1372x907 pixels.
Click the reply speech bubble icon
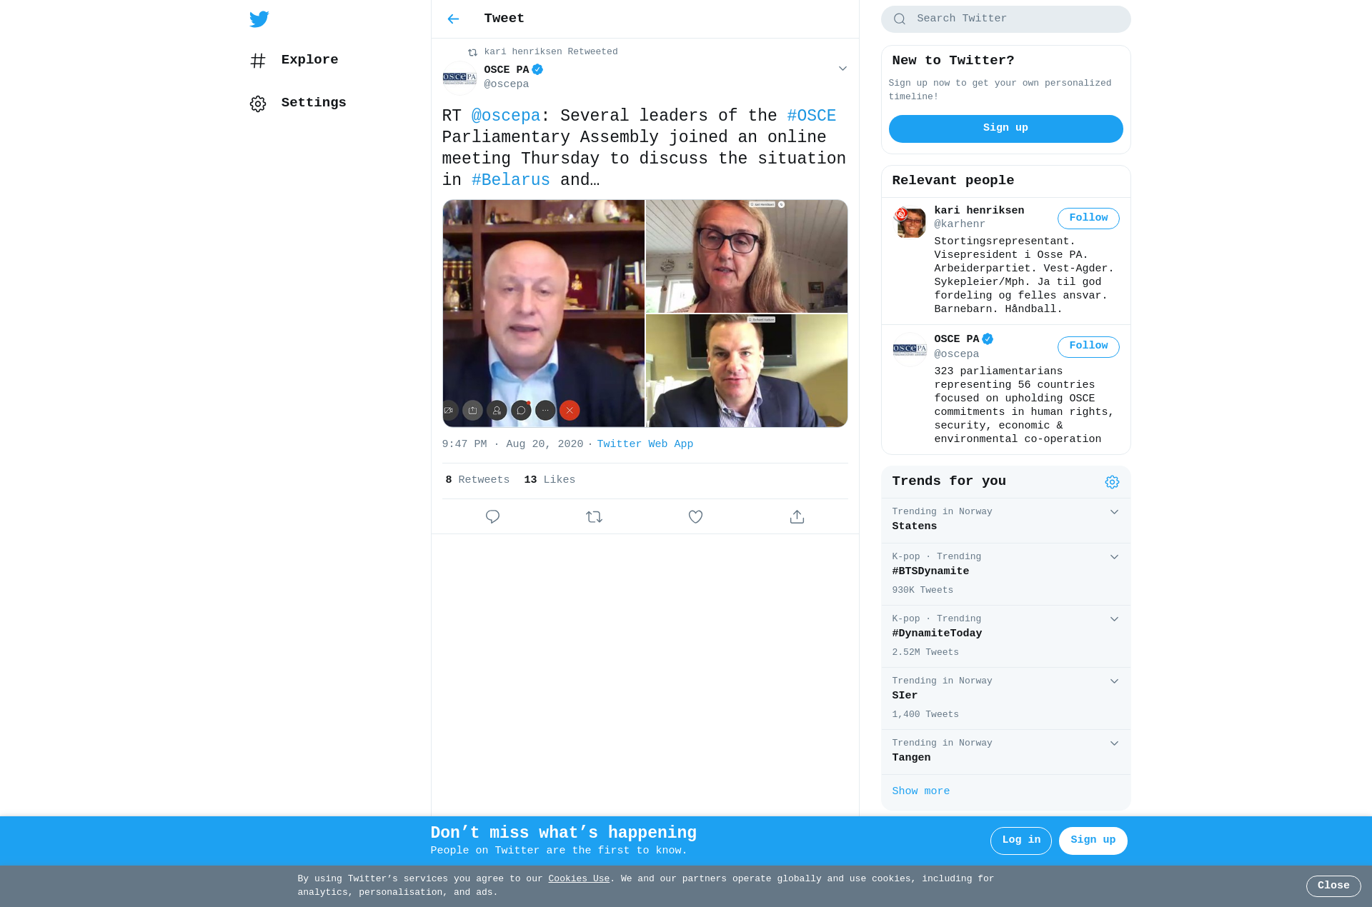[x=492, y=516]
